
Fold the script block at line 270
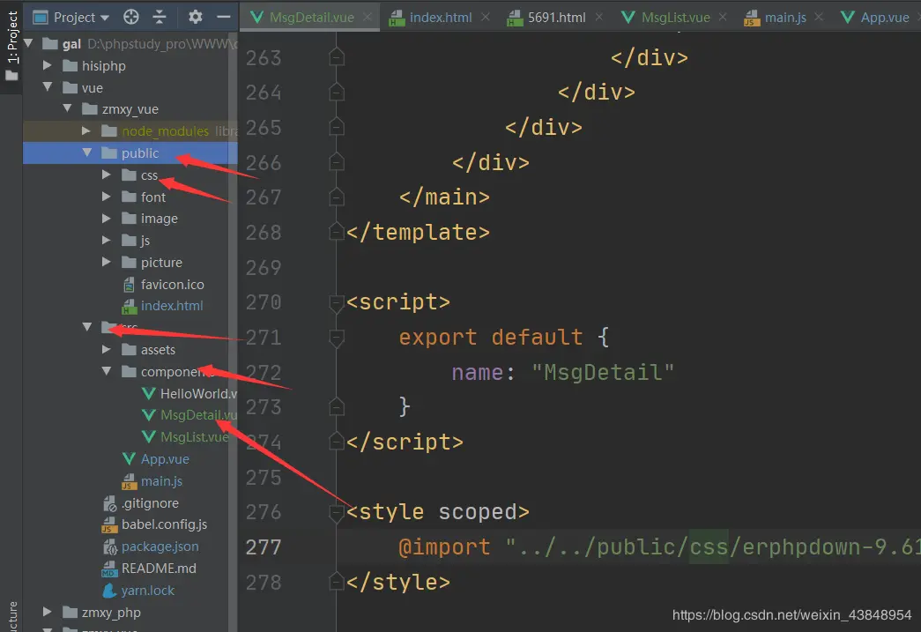pos(337,303)
